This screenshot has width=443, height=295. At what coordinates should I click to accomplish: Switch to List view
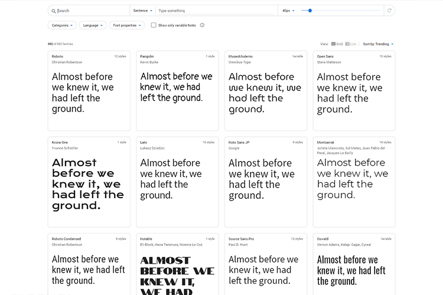353,44
